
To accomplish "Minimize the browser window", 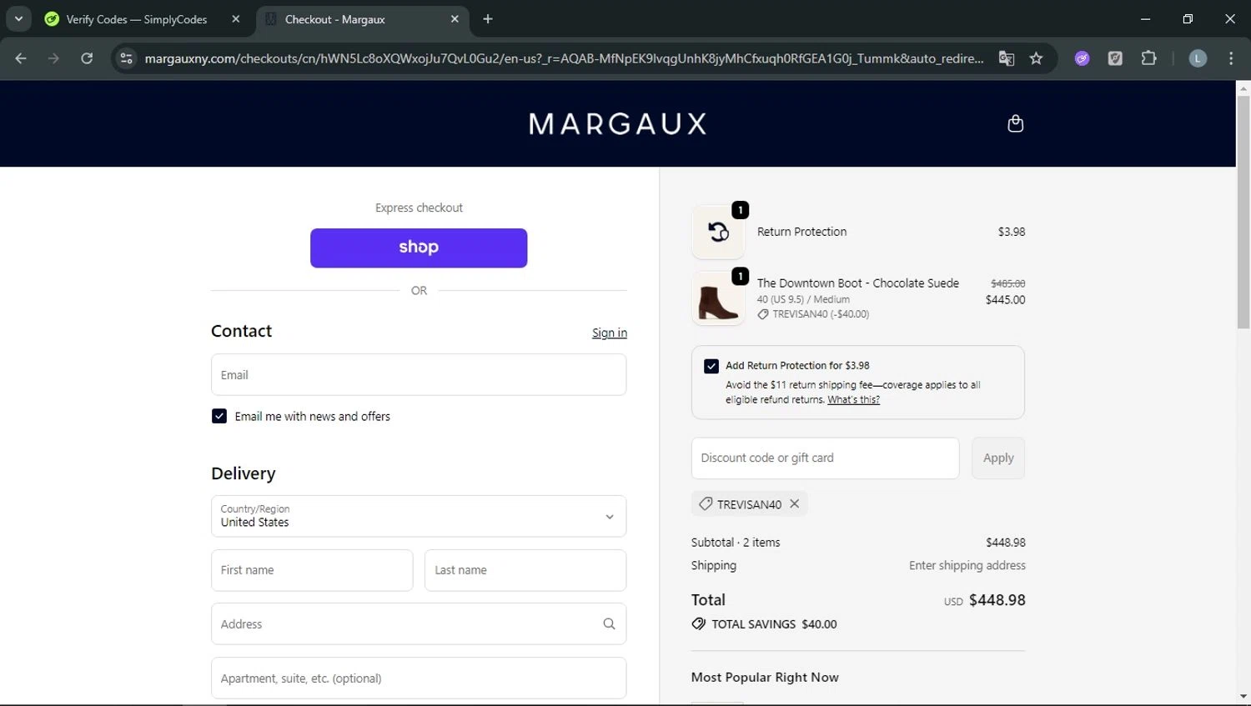I will point(1145,18).
